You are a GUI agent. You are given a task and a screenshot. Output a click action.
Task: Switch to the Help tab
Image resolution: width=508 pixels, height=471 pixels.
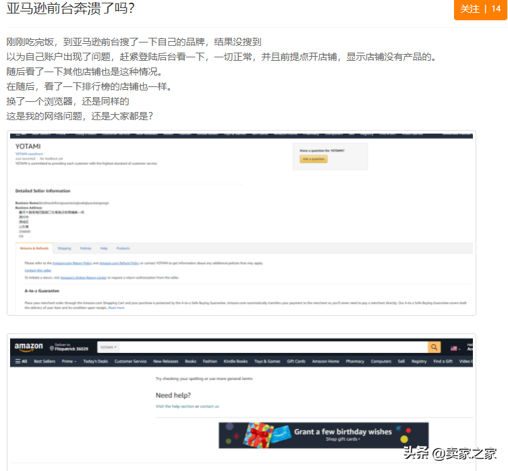[x=104, y=248]
